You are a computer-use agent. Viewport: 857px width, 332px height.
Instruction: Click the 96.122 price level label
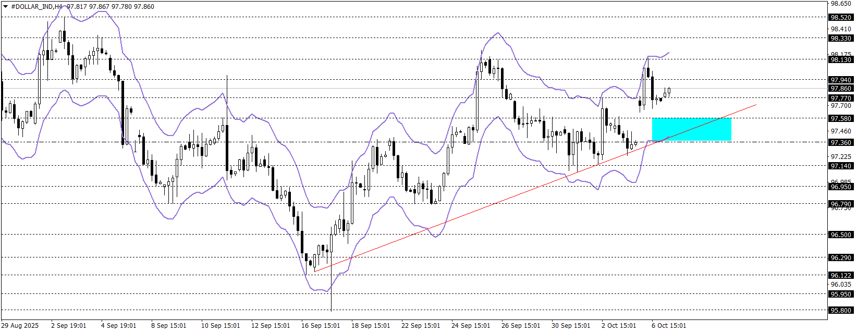pos(841,275)
